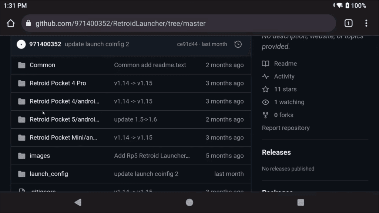Open commit history clock icon
The width and height of the screenshot is (379, 213).
tap(238, 44)
